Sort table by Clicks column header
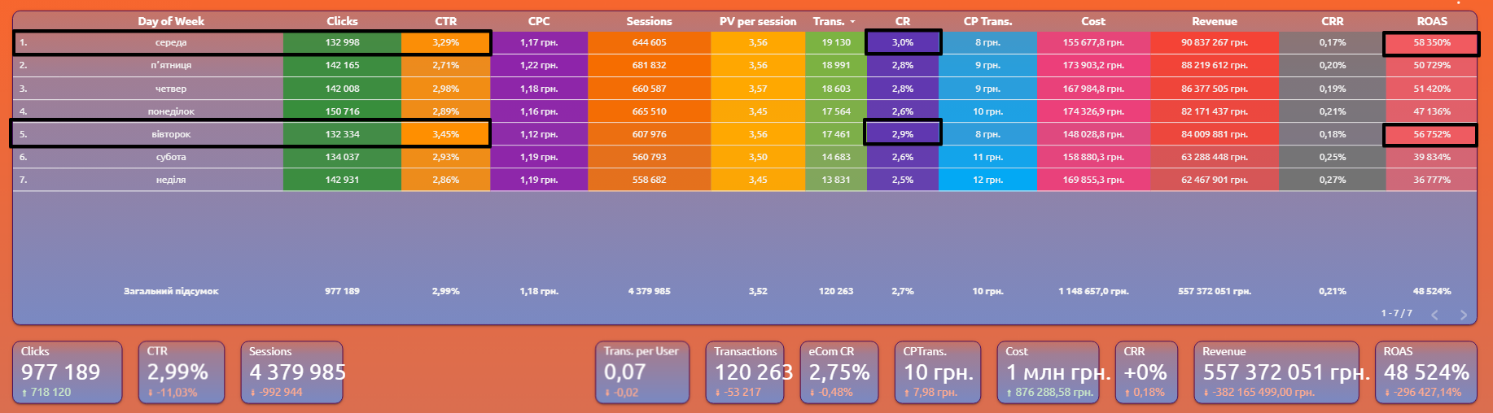 342,21
